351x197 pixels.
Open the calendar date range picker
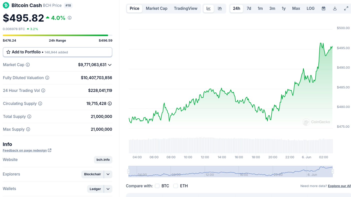tap(323, 8)
